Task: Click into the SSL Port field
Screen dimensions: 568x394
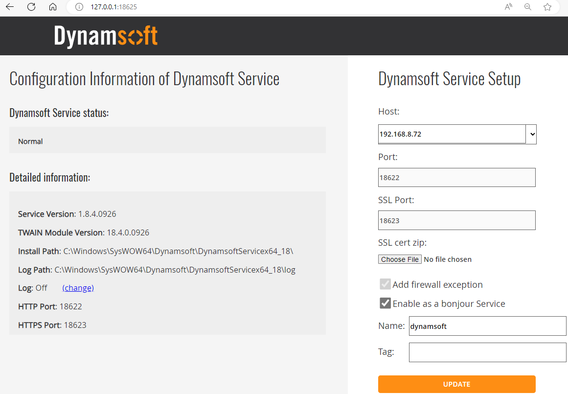Action: pos(456,220)
